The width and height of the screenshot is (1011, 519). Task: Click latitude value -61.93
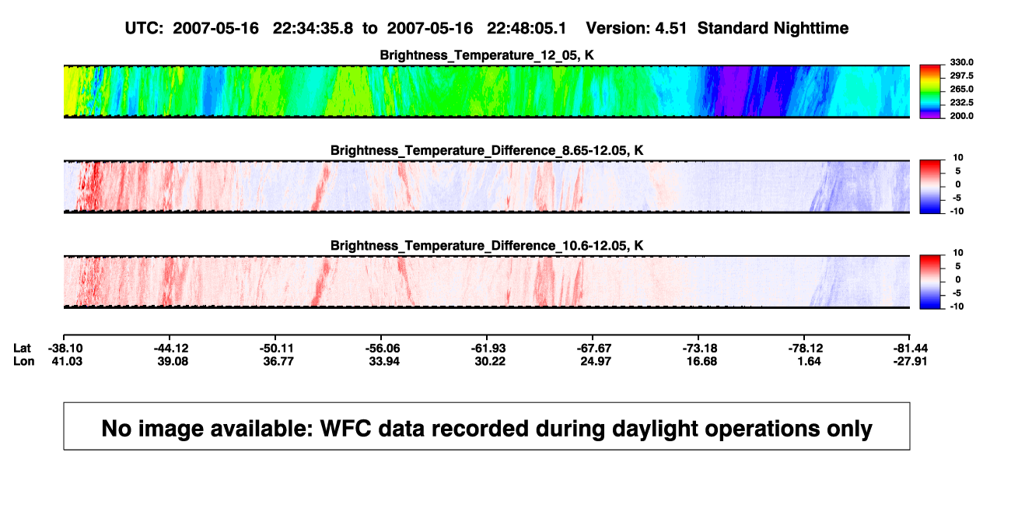tap(488, 348)
